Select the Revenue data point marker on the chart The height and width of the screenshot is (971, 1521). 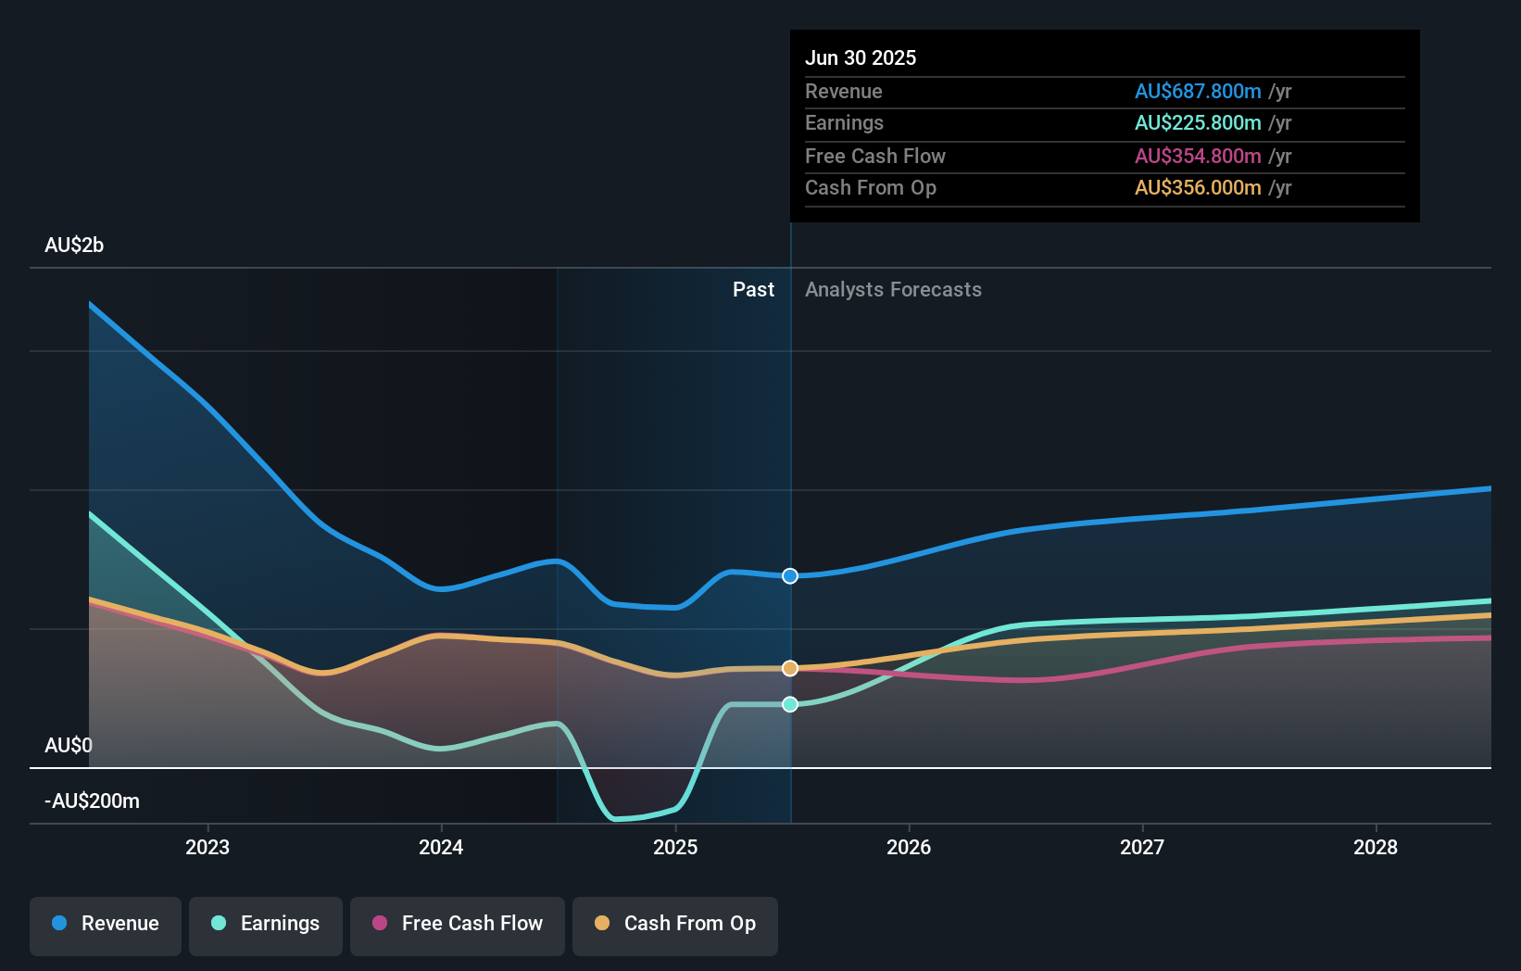790,575
